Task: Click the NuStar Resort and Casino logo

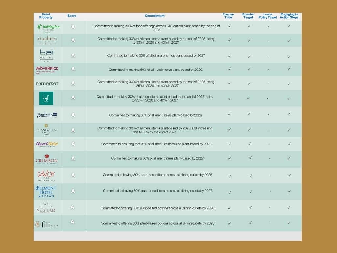Action: (x=46, y=208)
